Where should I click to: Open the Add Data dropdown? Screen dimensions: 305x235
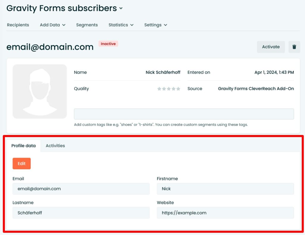click(x=52, y=25)
